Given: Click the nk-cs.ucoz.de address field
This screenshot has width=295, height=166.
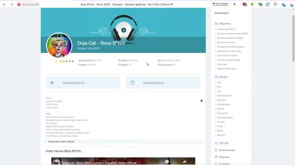Looking at the screenshot, I should [30, 4].
